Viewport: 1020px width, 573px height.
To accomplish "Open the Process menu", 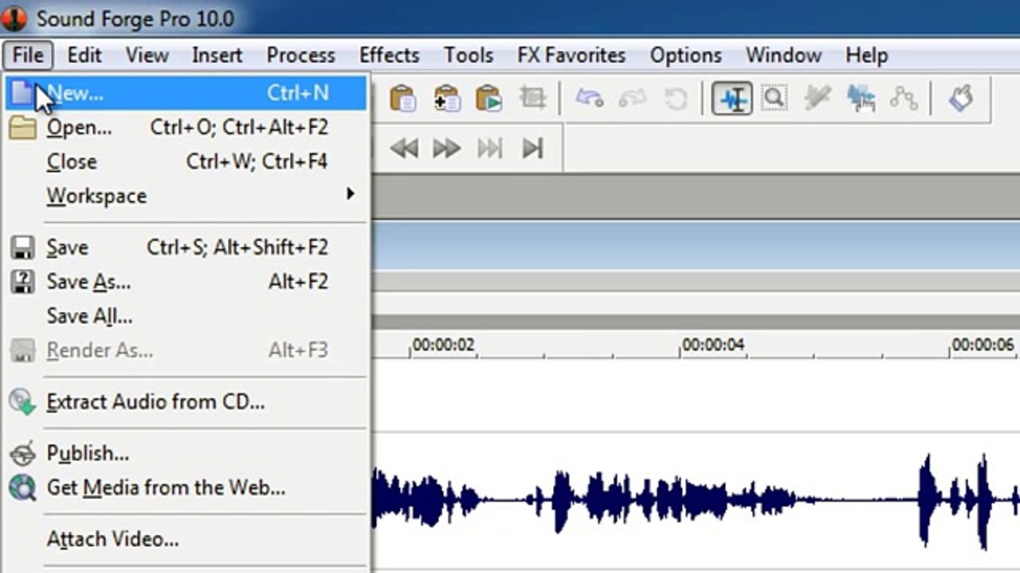I will pos(300,56).
